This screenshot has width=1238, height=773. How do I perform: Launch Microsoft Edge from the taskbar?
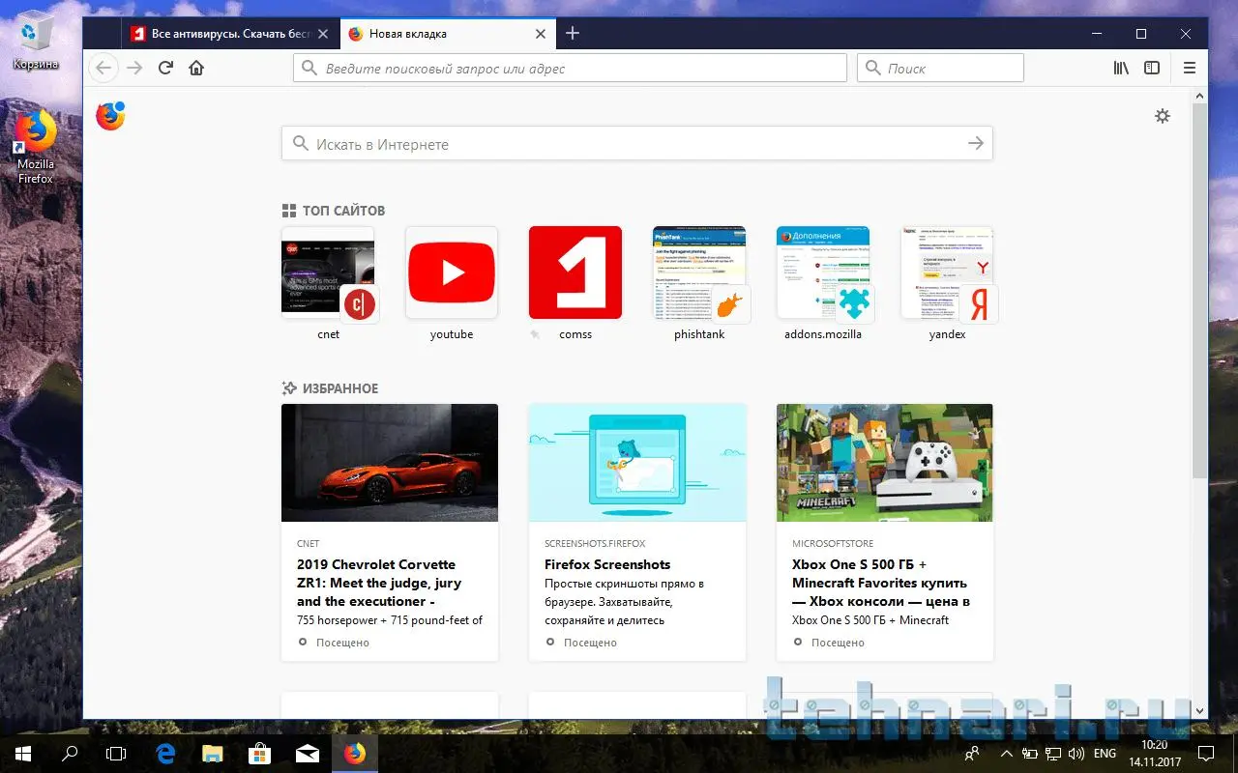click(x=165, y=753)
